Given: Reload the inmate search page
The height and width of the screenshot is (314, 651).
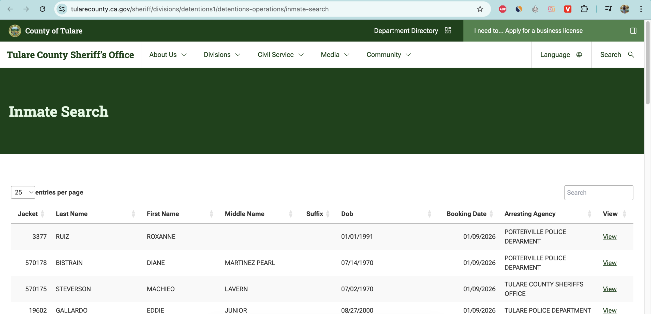Looking at the screenshot, I should point(43,9).
